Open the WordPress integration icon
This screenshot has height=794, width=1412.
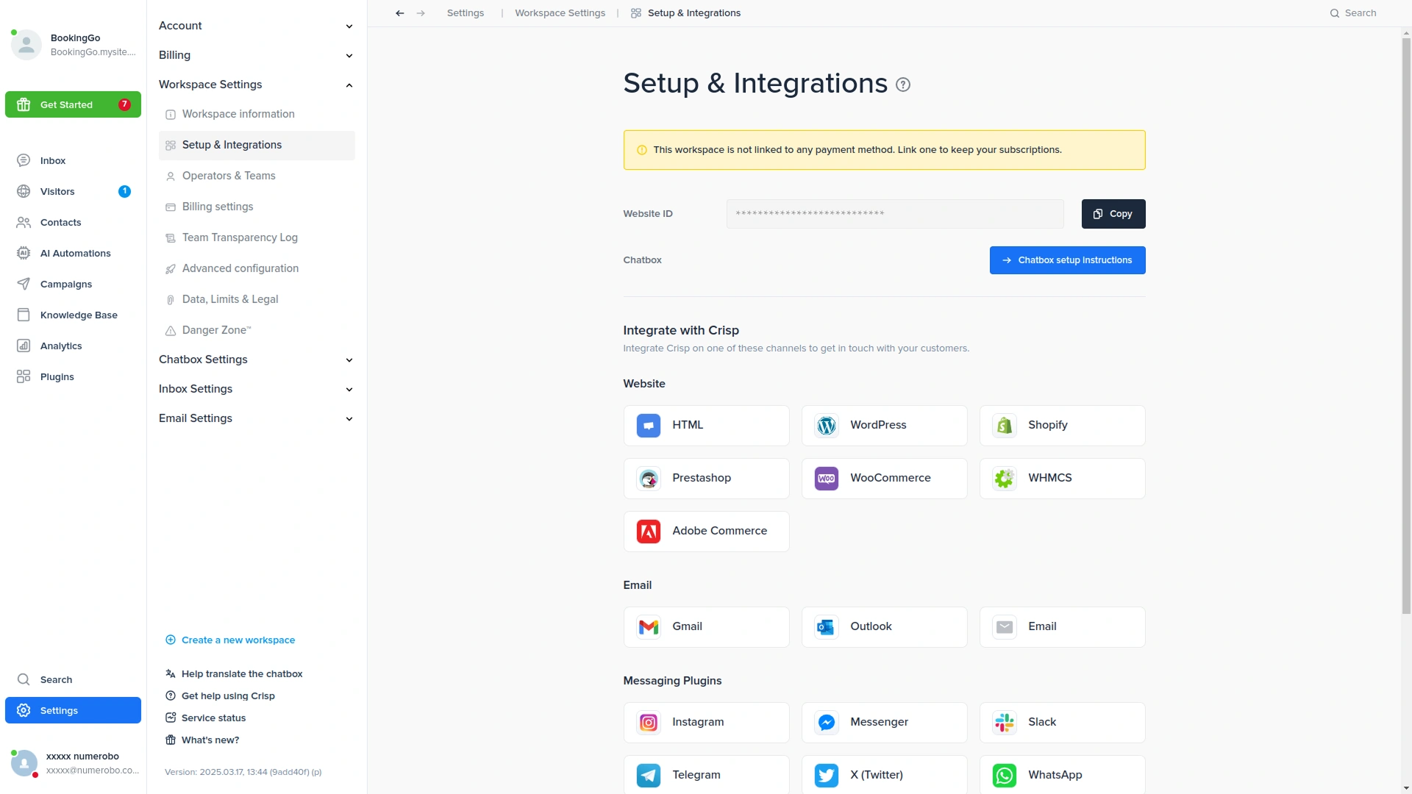pyautogui.click(x=826, y=426)
